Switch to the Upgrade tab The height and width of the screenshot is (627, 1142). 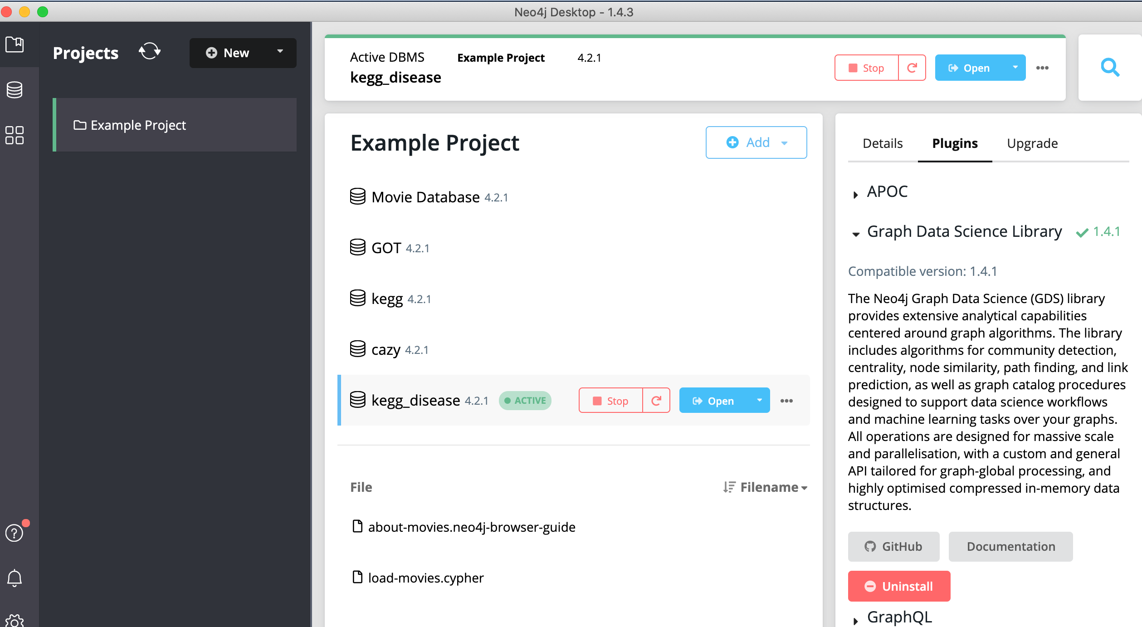point(1032,143)
